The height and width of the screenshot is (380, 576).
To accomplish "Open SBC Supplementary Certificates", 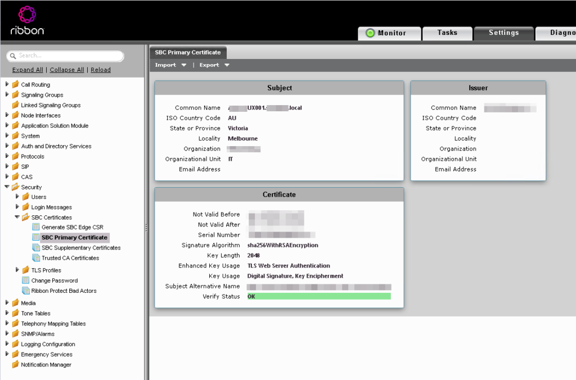I will coord(81,248).
